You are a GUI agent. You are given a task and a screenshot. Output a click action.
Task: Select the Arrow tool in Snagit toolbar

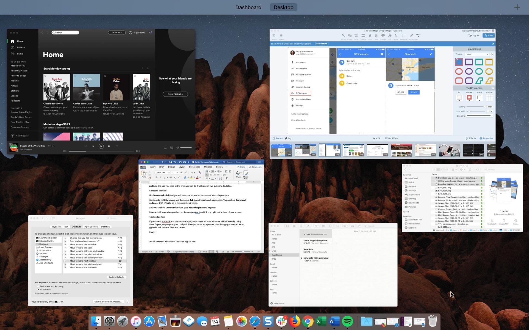pyautogui.click(x=343, y=35)
